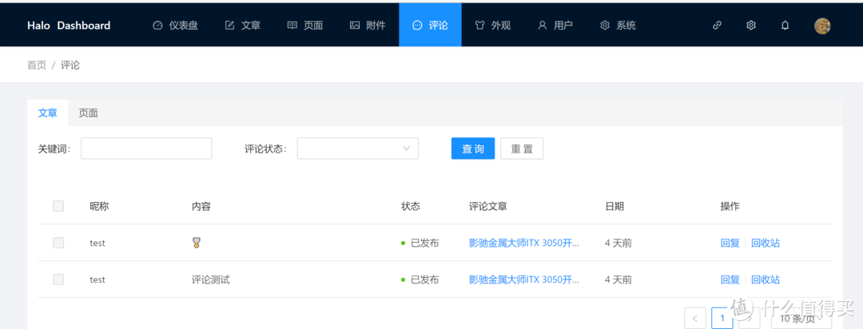The width and height of the screenshot is (863, 329).
Task: Open the 系统 system menu
Action: click(x=618, y=26)
